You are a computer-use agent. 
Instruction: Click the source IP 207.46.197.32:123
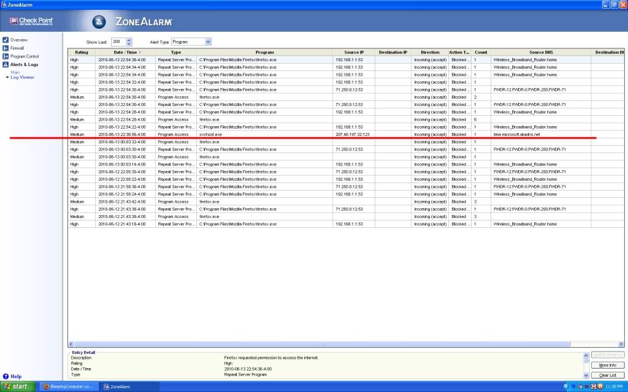coord(353,134)
